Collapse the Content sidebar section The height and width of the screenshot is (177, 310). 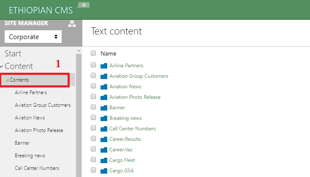pos(1,66)
